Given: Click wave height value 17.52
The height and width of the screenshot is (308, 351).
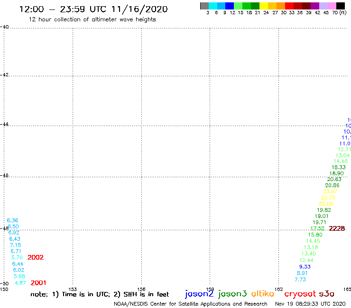Looking at the screenshot, I should 317,228.
